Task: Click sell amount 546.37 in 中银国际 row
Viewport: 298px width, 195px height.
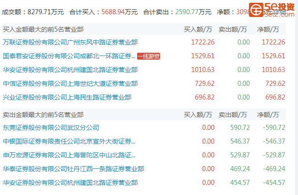Action: click(240, 141)
